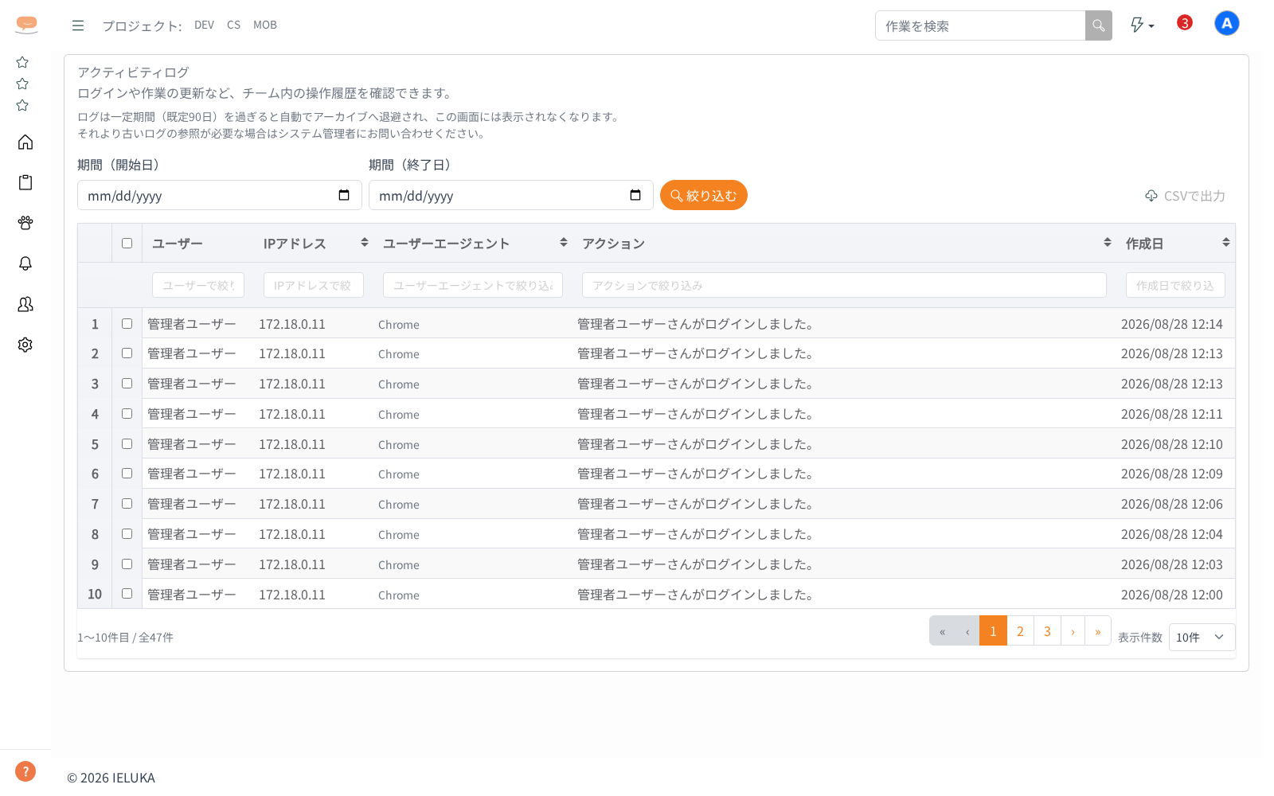
Task: Open the user avatar A menu
Action: tap(1227, 24)
